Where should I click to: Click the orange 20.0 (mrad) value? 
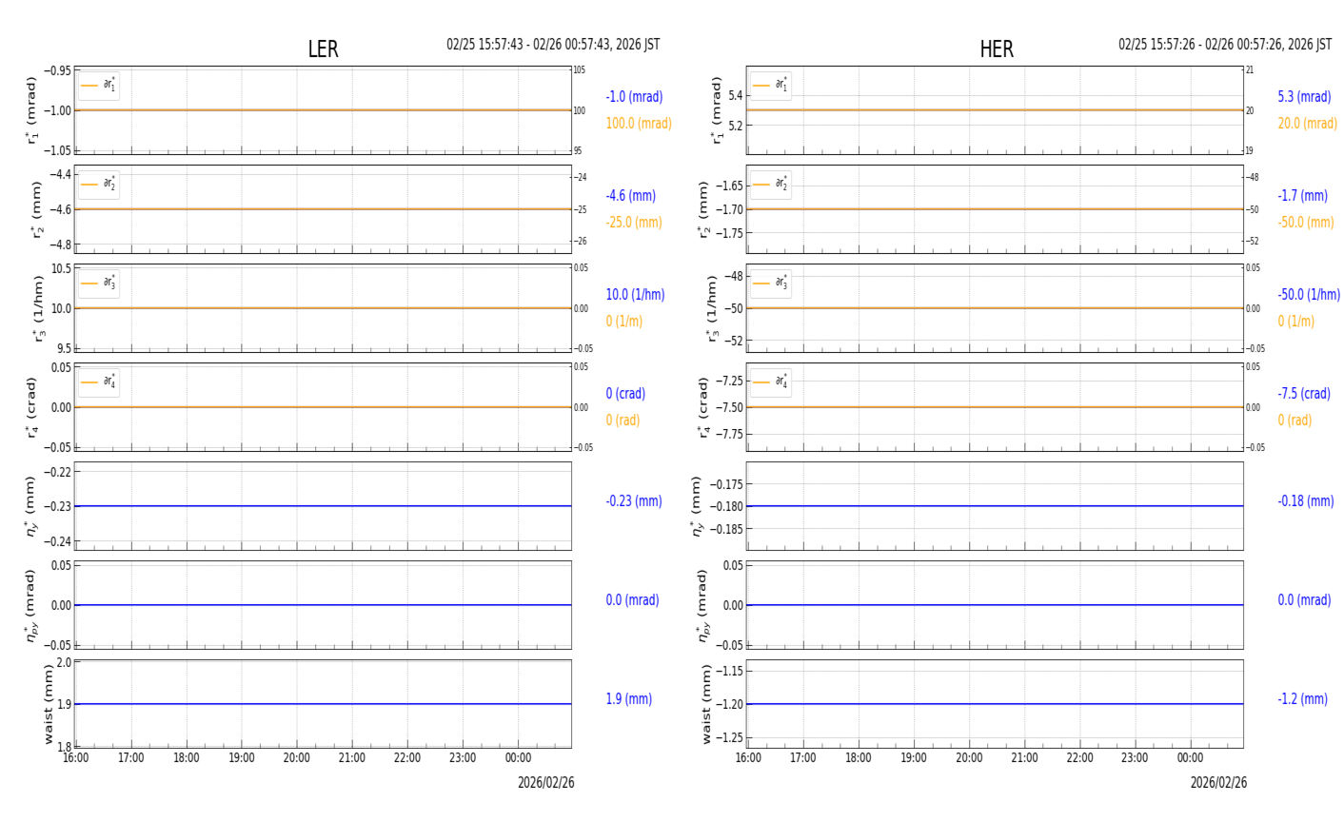(1307, 124)
